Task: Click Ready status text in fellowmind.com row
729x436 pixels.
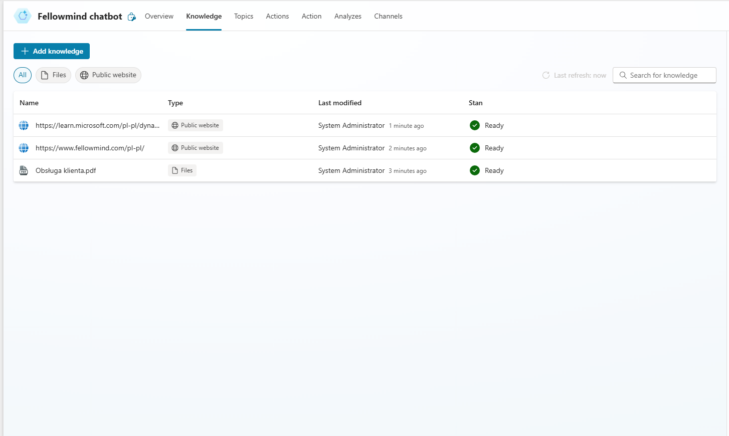Action: [x=494, y=148]
